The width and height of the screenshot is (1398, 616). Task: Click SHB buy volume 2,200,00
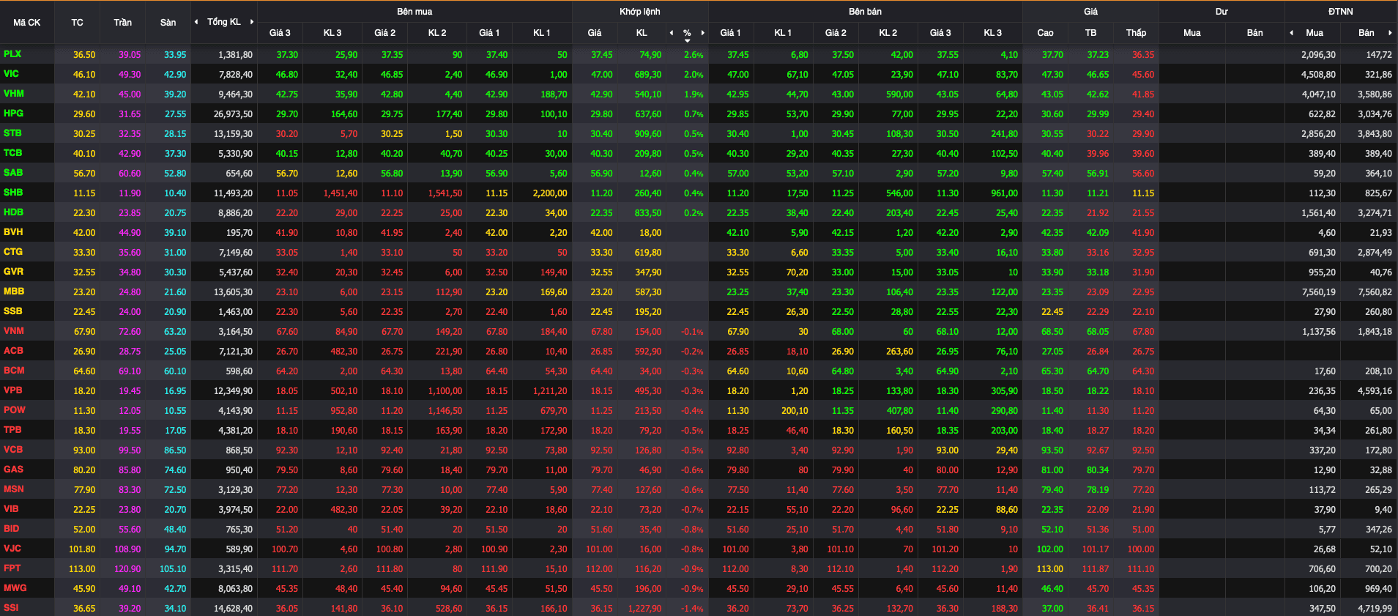point(549,193)
